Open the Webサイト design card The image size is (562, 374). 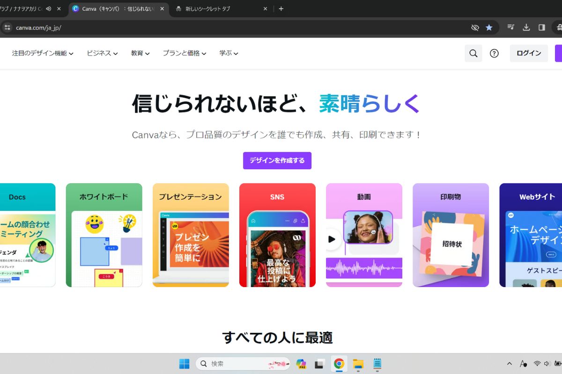[x=531, y=235]
